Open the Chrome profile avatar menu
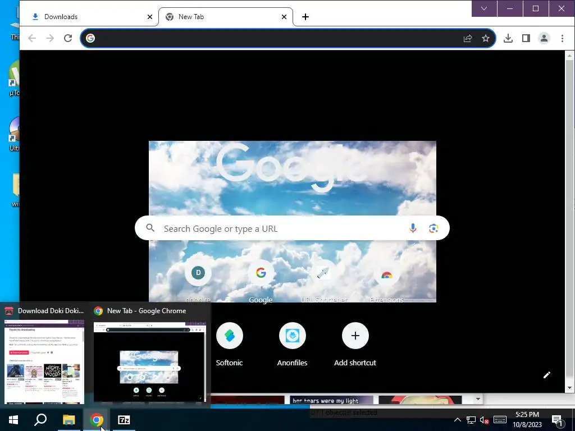The width and height of the screenshot is (575, 431). tap(544, 38)
